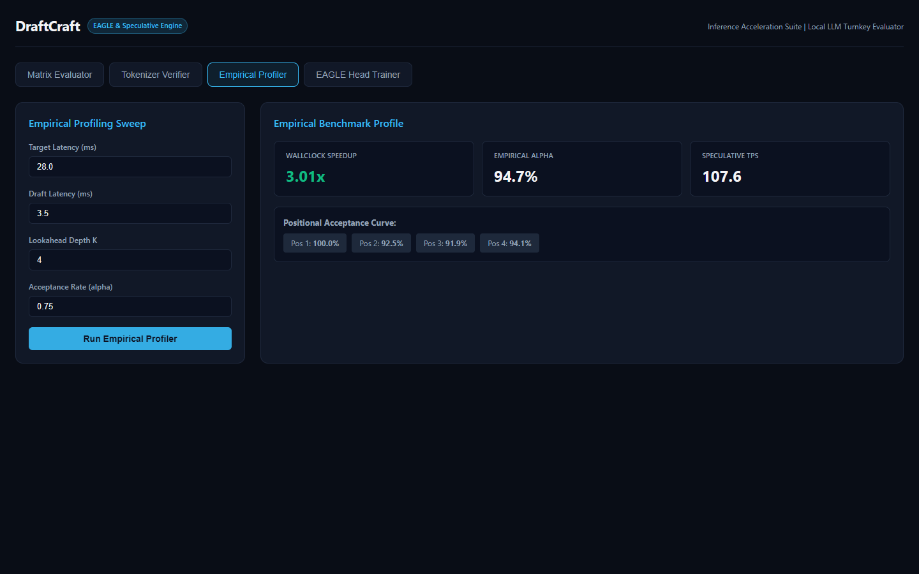Click the WALLCLOCK SPEEDUP label
Screen dimensions: 919x574
pos(321,156)
